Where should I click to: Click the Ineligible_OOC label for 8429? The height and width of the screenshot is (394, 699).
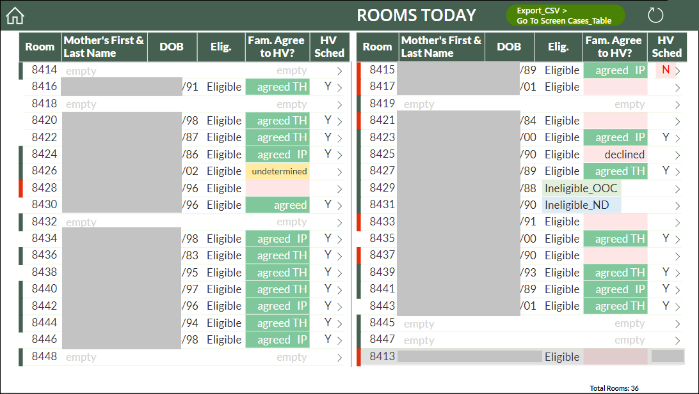point(581,188)
